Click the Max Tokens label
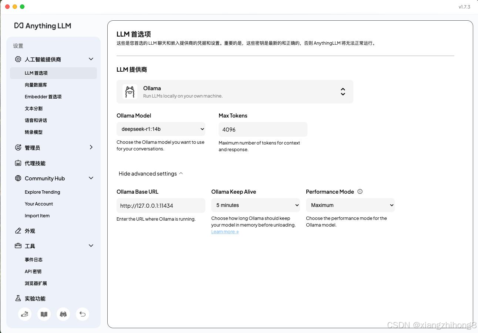This screenshot has width=478, height=333. [x=233, y=116]
